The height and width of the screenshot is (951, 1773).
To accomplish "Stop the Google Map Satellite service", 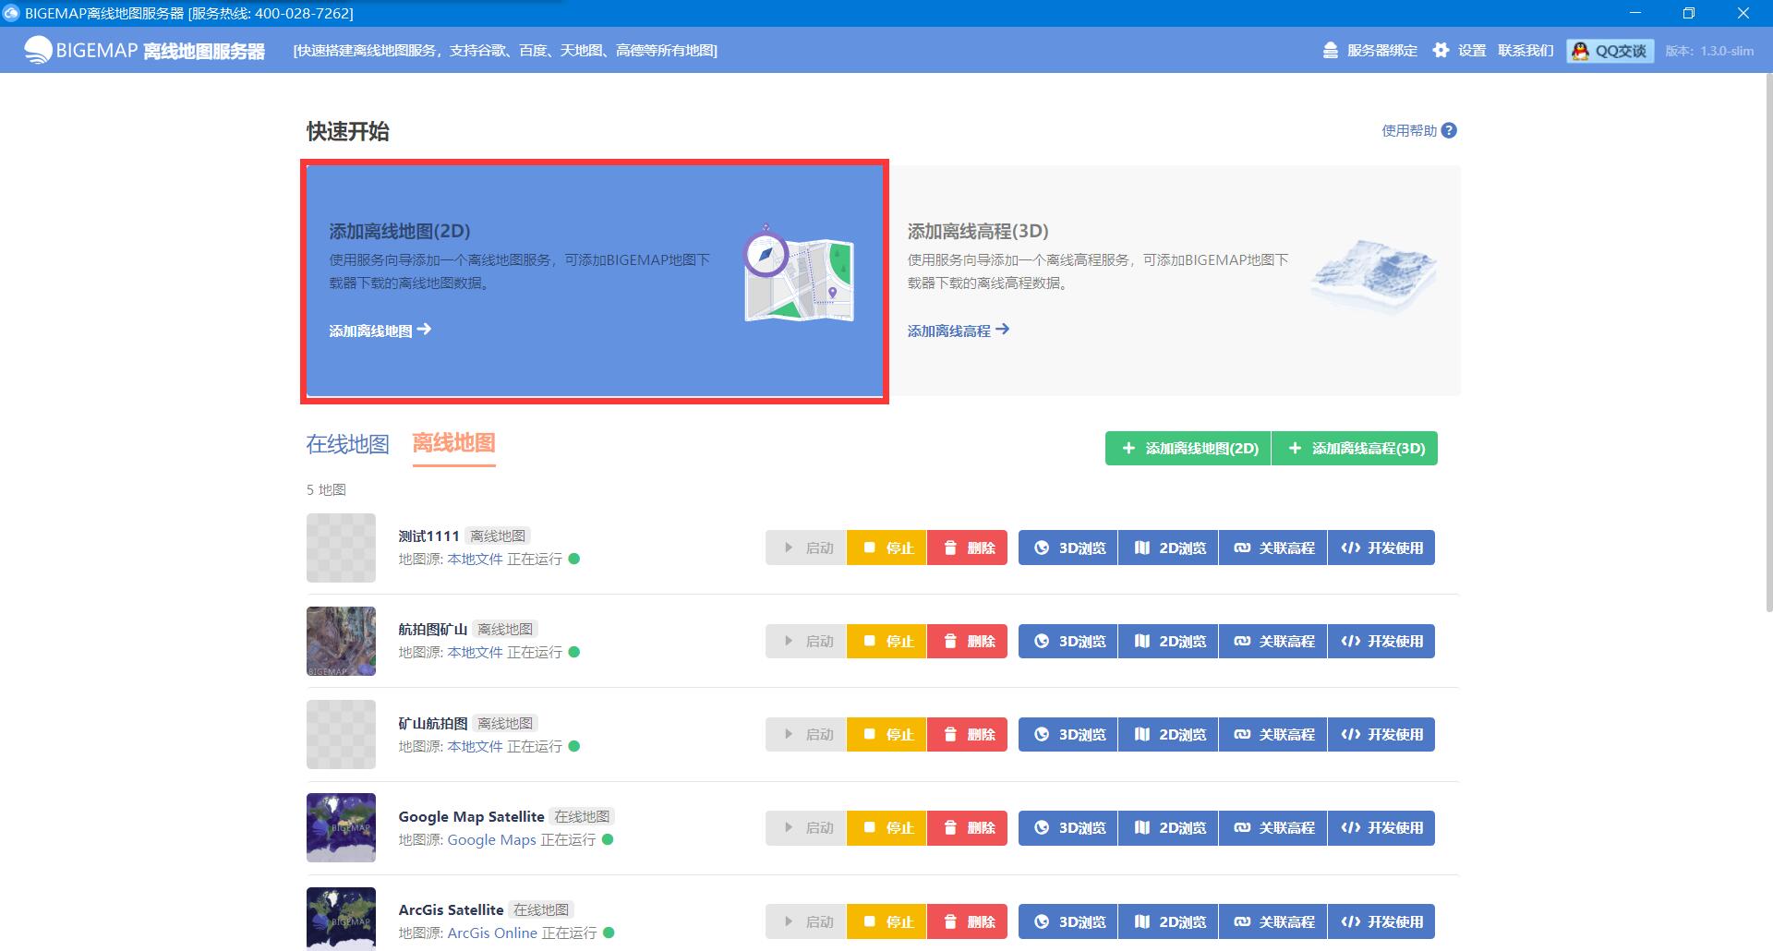I will click(x=886, y=828).
